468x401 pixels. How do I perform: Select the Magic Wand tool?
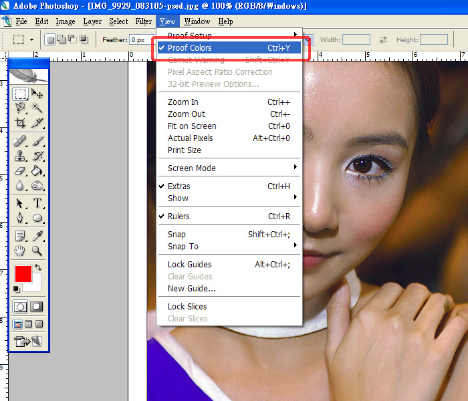coord(37,108)
